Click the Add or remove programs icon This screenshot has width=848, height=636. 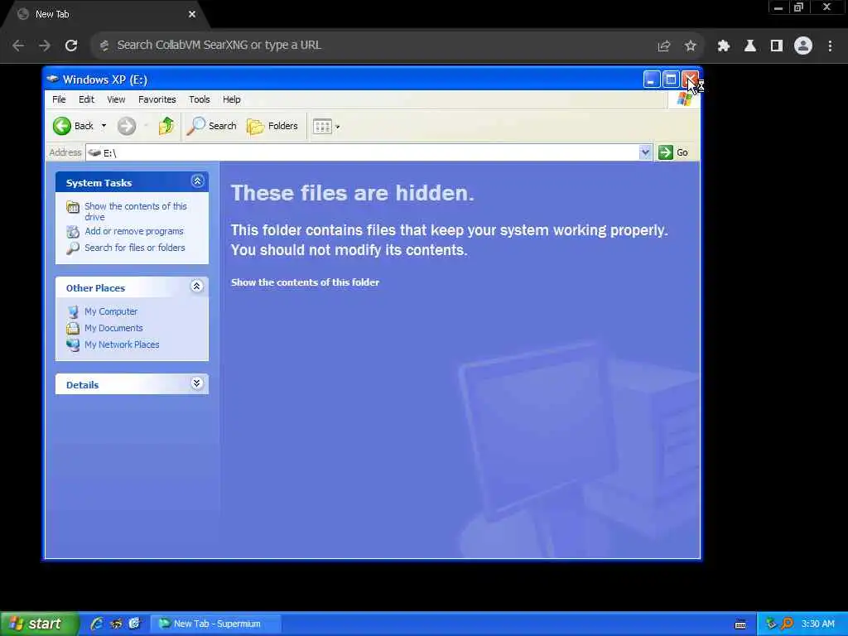pos(73,232)
